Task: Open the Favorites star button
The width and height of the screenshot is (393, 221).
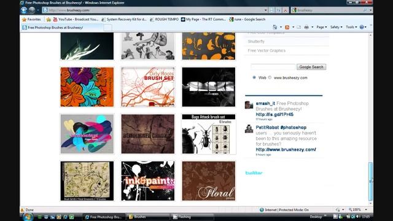Action: click(x=31, y=19)
